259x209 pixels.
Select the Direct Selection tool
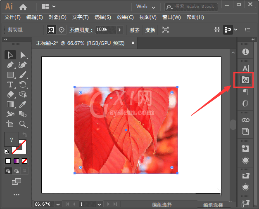23,55
